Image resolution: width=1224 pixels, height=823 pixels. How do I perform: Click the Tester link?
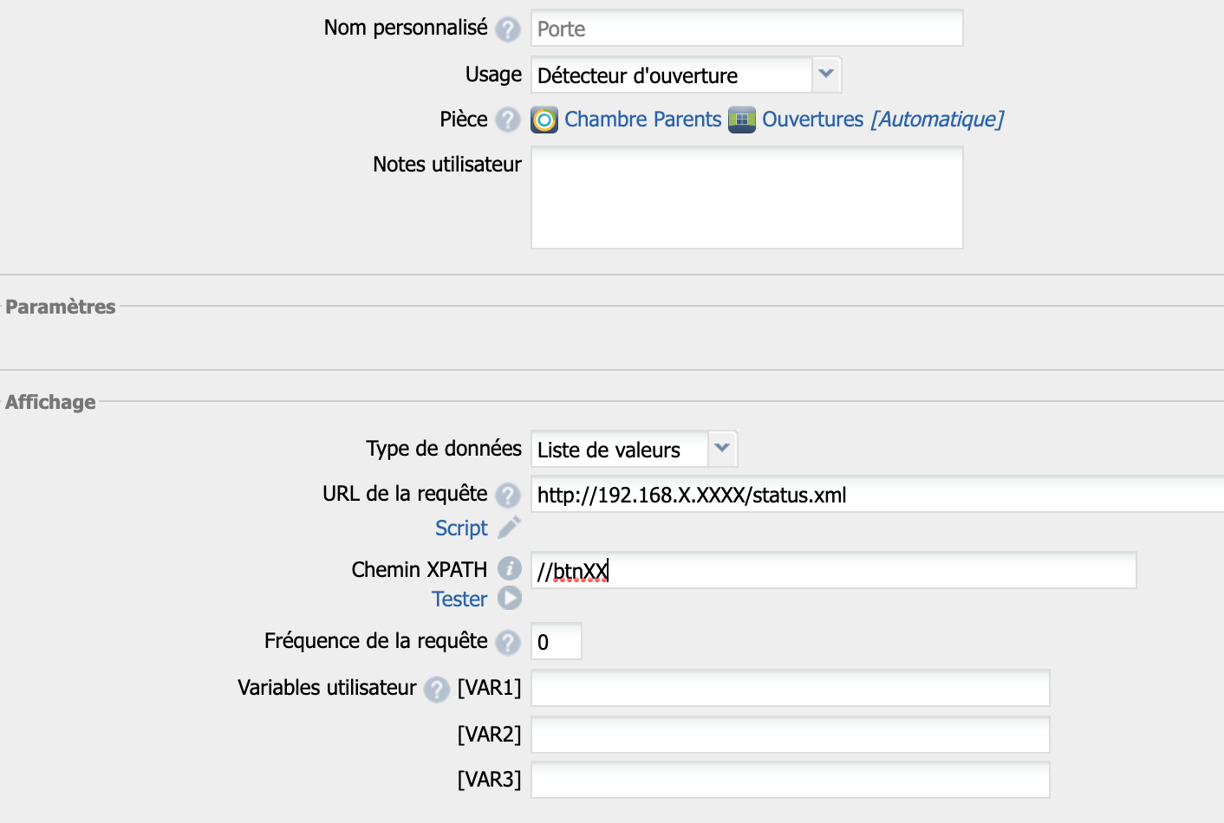(x=459, y=599)
